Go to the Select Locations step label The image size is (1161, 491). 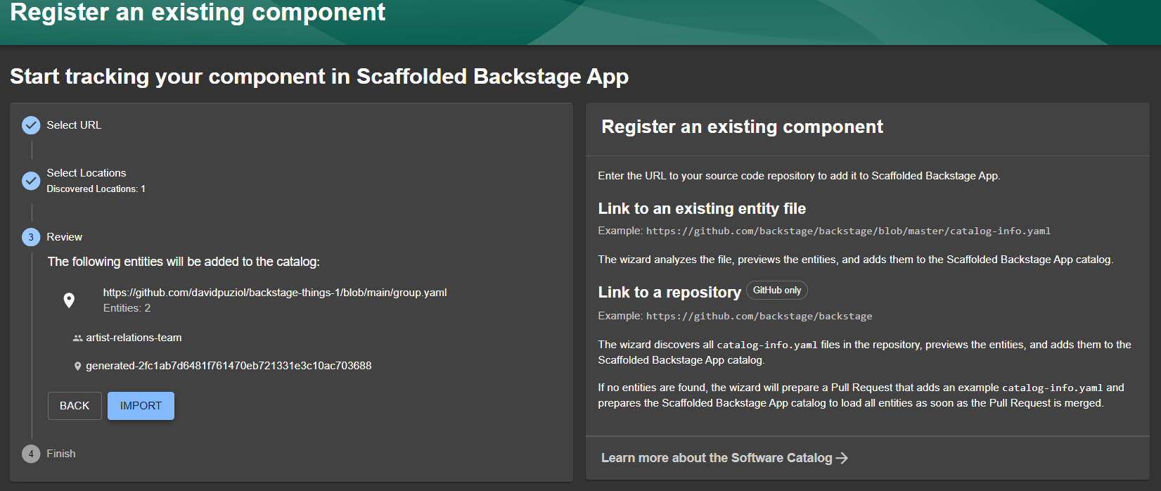click(86, 173)
